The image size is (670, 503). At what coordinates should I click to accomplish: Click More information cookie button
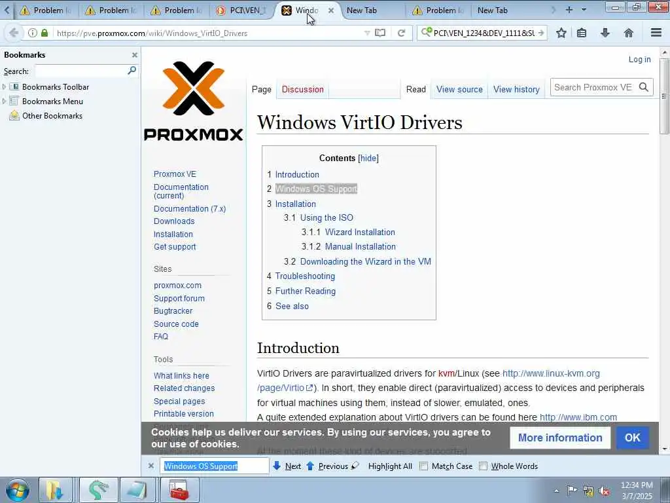pyautogui.click(x=560, y=438)
